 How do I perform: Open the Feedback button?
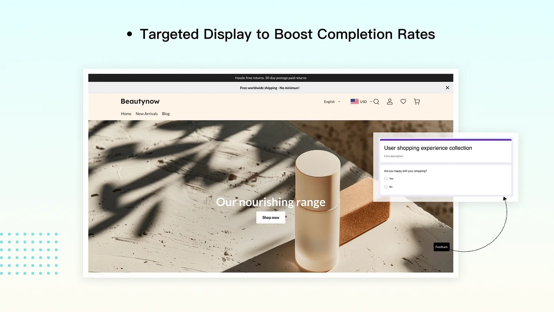click(x=441, y=247)
